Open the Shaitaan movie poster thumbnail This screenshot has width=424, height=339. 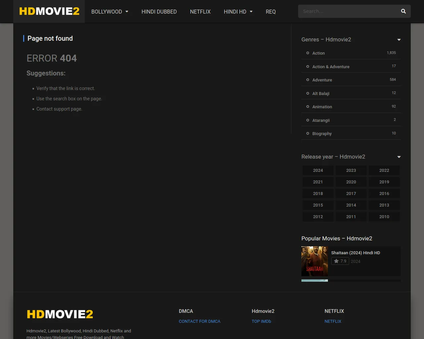tap(314, 261)
